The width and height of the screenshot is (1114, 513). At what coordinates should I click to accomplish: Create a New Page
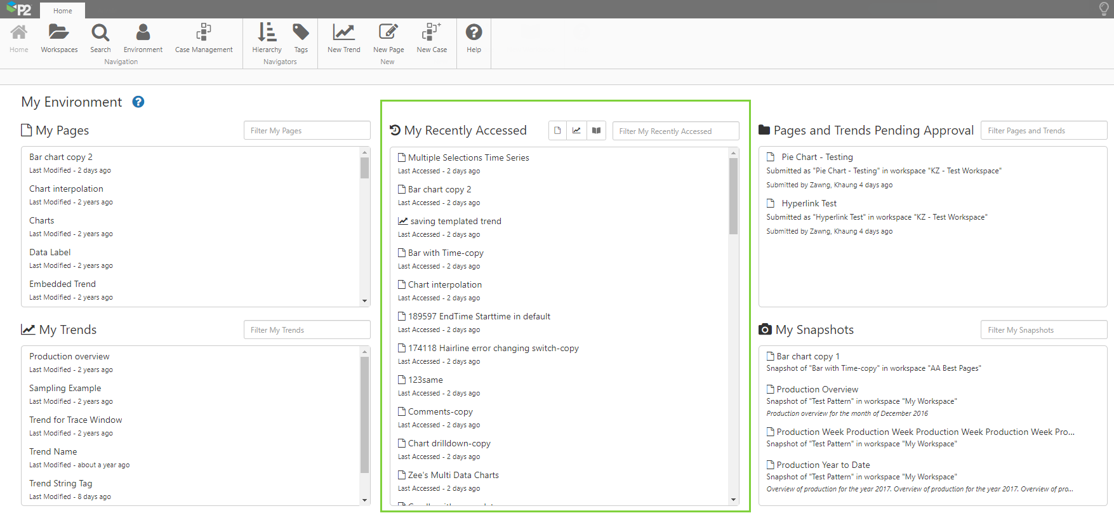[388, 38]
